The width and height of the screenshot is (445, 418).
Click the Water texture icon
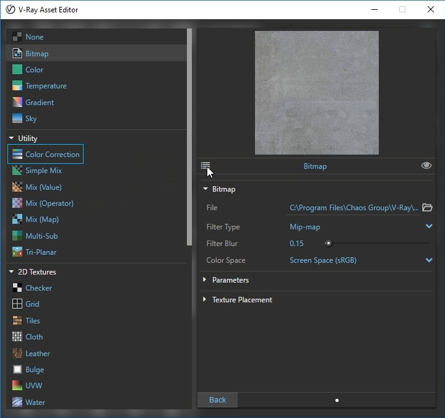coord(17,403)
